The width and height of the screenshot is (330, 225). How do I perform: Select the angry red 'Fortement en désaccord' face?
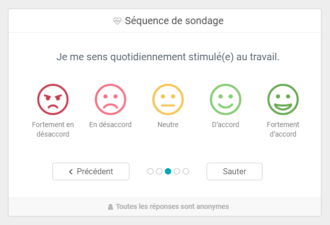[53, 99]
